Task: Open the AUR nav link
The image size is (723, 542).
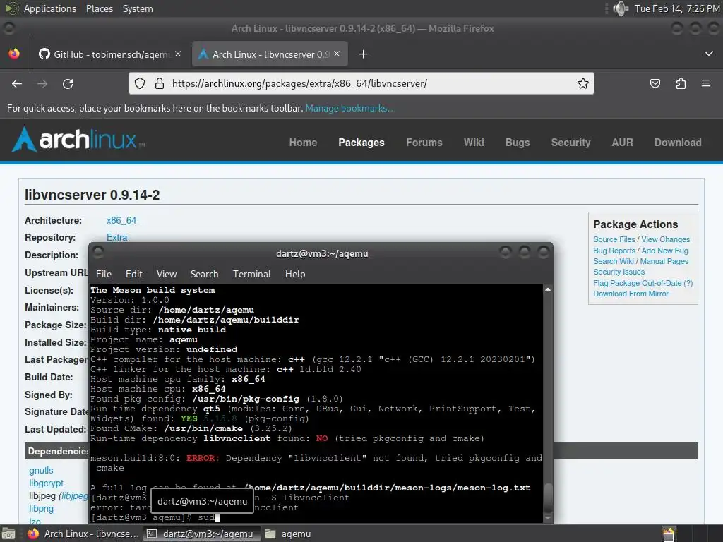Action: pyautogui.click(x=622, y=143)
